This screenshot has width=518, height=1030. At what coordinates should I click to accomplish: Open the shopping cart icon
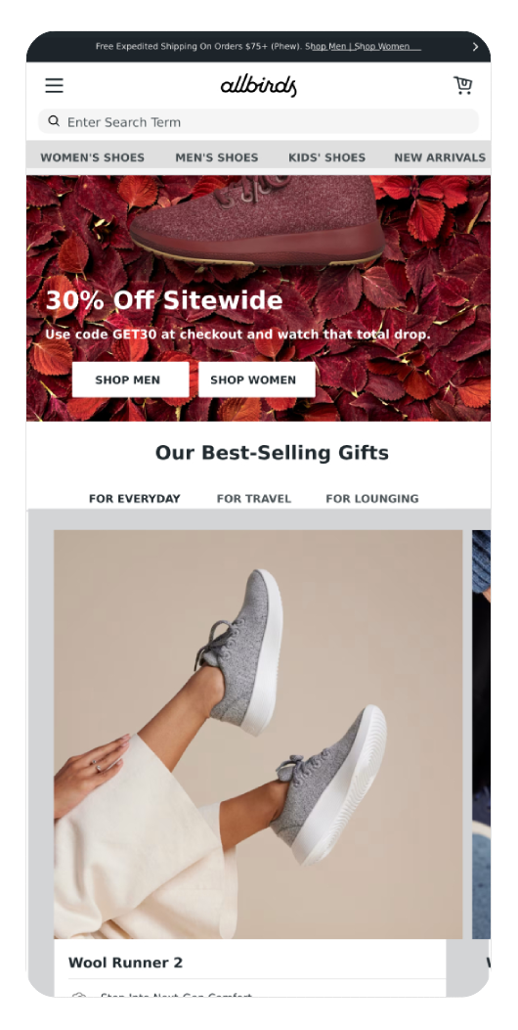point(463,85)
